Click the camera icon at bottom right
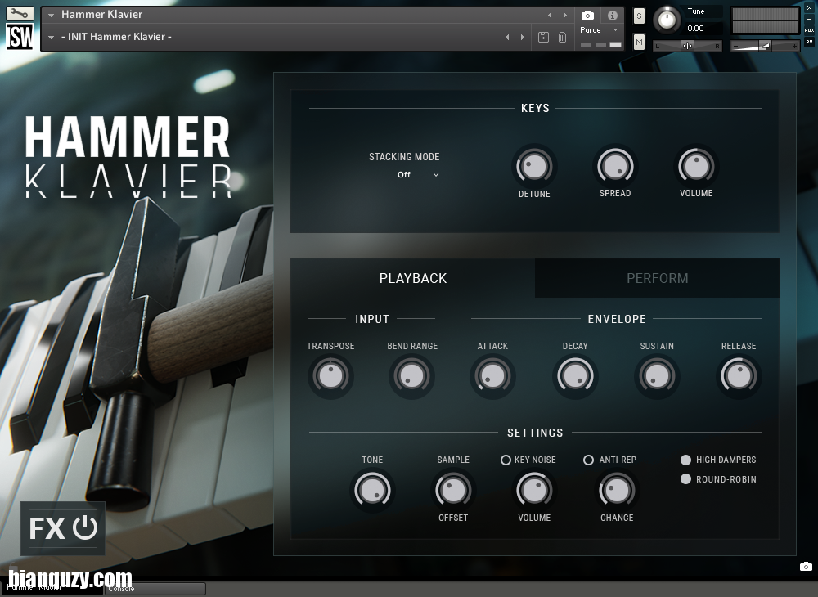 [x=806, y=567]
